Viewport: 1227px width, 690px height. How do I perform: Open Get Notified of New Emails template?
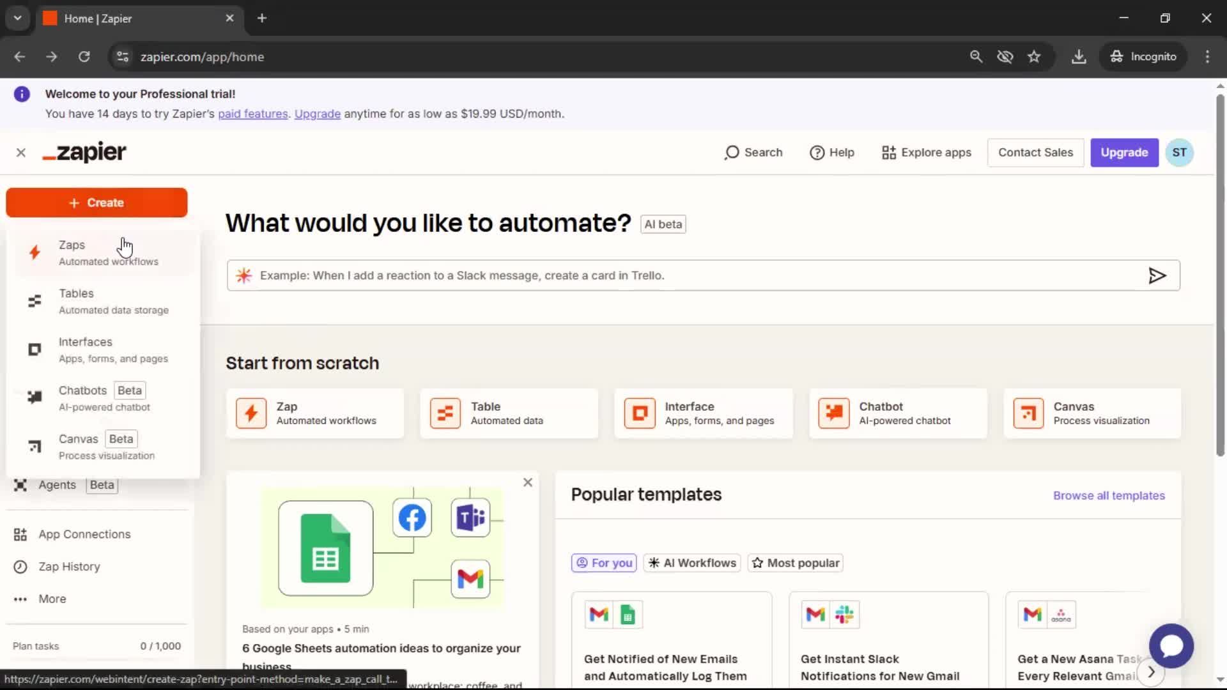tap(672, 640)
